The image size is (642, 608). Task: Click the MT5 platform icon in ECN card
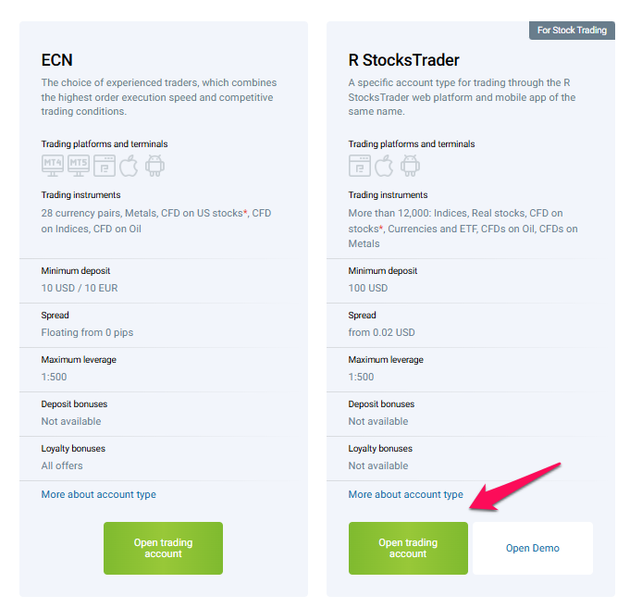click(79, 166)
